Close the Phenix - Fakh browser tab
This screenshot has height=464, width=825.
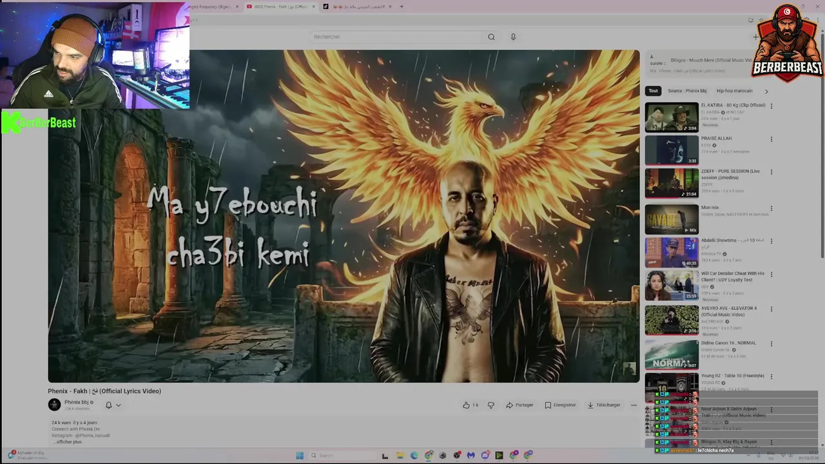314,6
